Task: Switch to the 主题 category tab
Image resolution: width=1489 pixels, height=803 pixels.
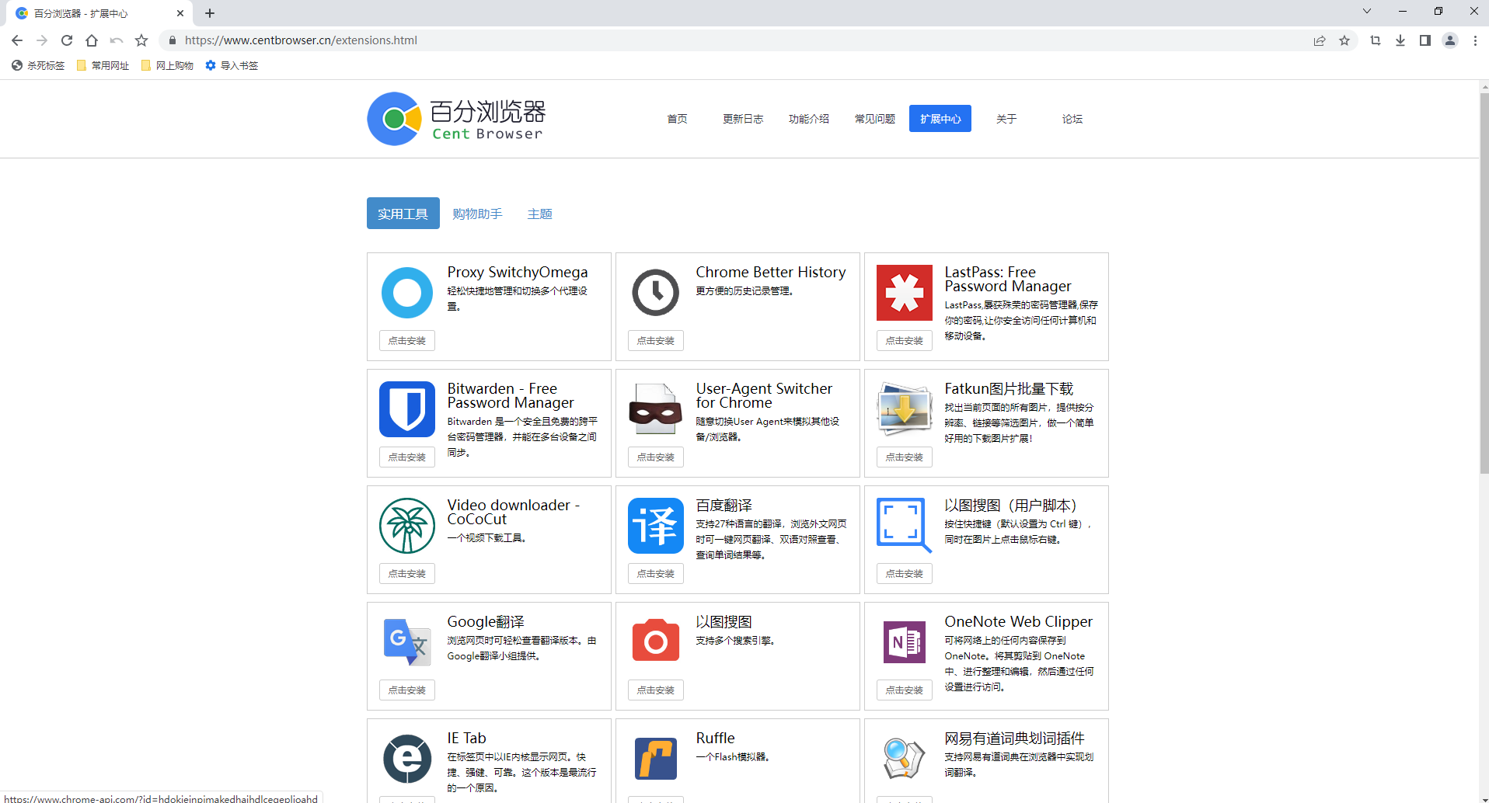Action: point(539,214)
